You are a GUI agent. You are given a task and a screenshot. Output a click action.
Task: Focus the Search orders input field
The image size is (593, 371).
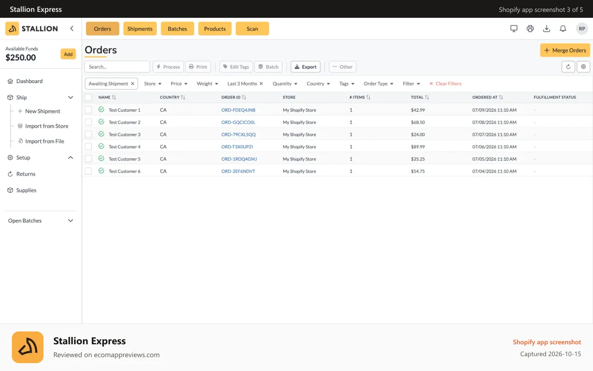[x=117, y=67]
